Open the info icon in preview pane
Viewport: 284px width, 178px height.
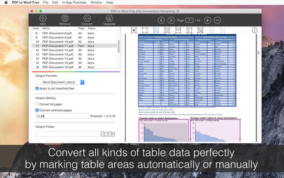click(x=254, y=30)
